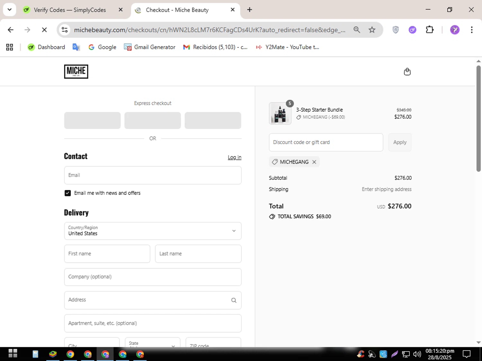Focus the Discount code or gift card field
Image resolution: width=482 pixels, height=361 pixels.
tap(326, 142)
